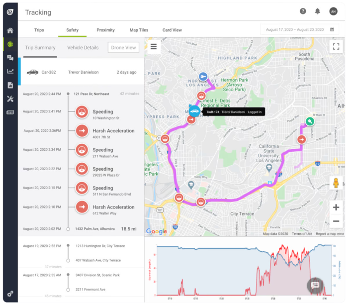Click the 3211 Freemont Ave address
Screen dimensions: 348x305
coord(90,290)
